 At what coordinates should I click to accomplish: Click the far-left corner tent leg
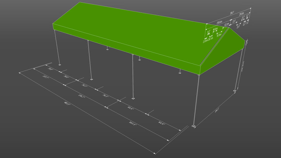point(57,46)
